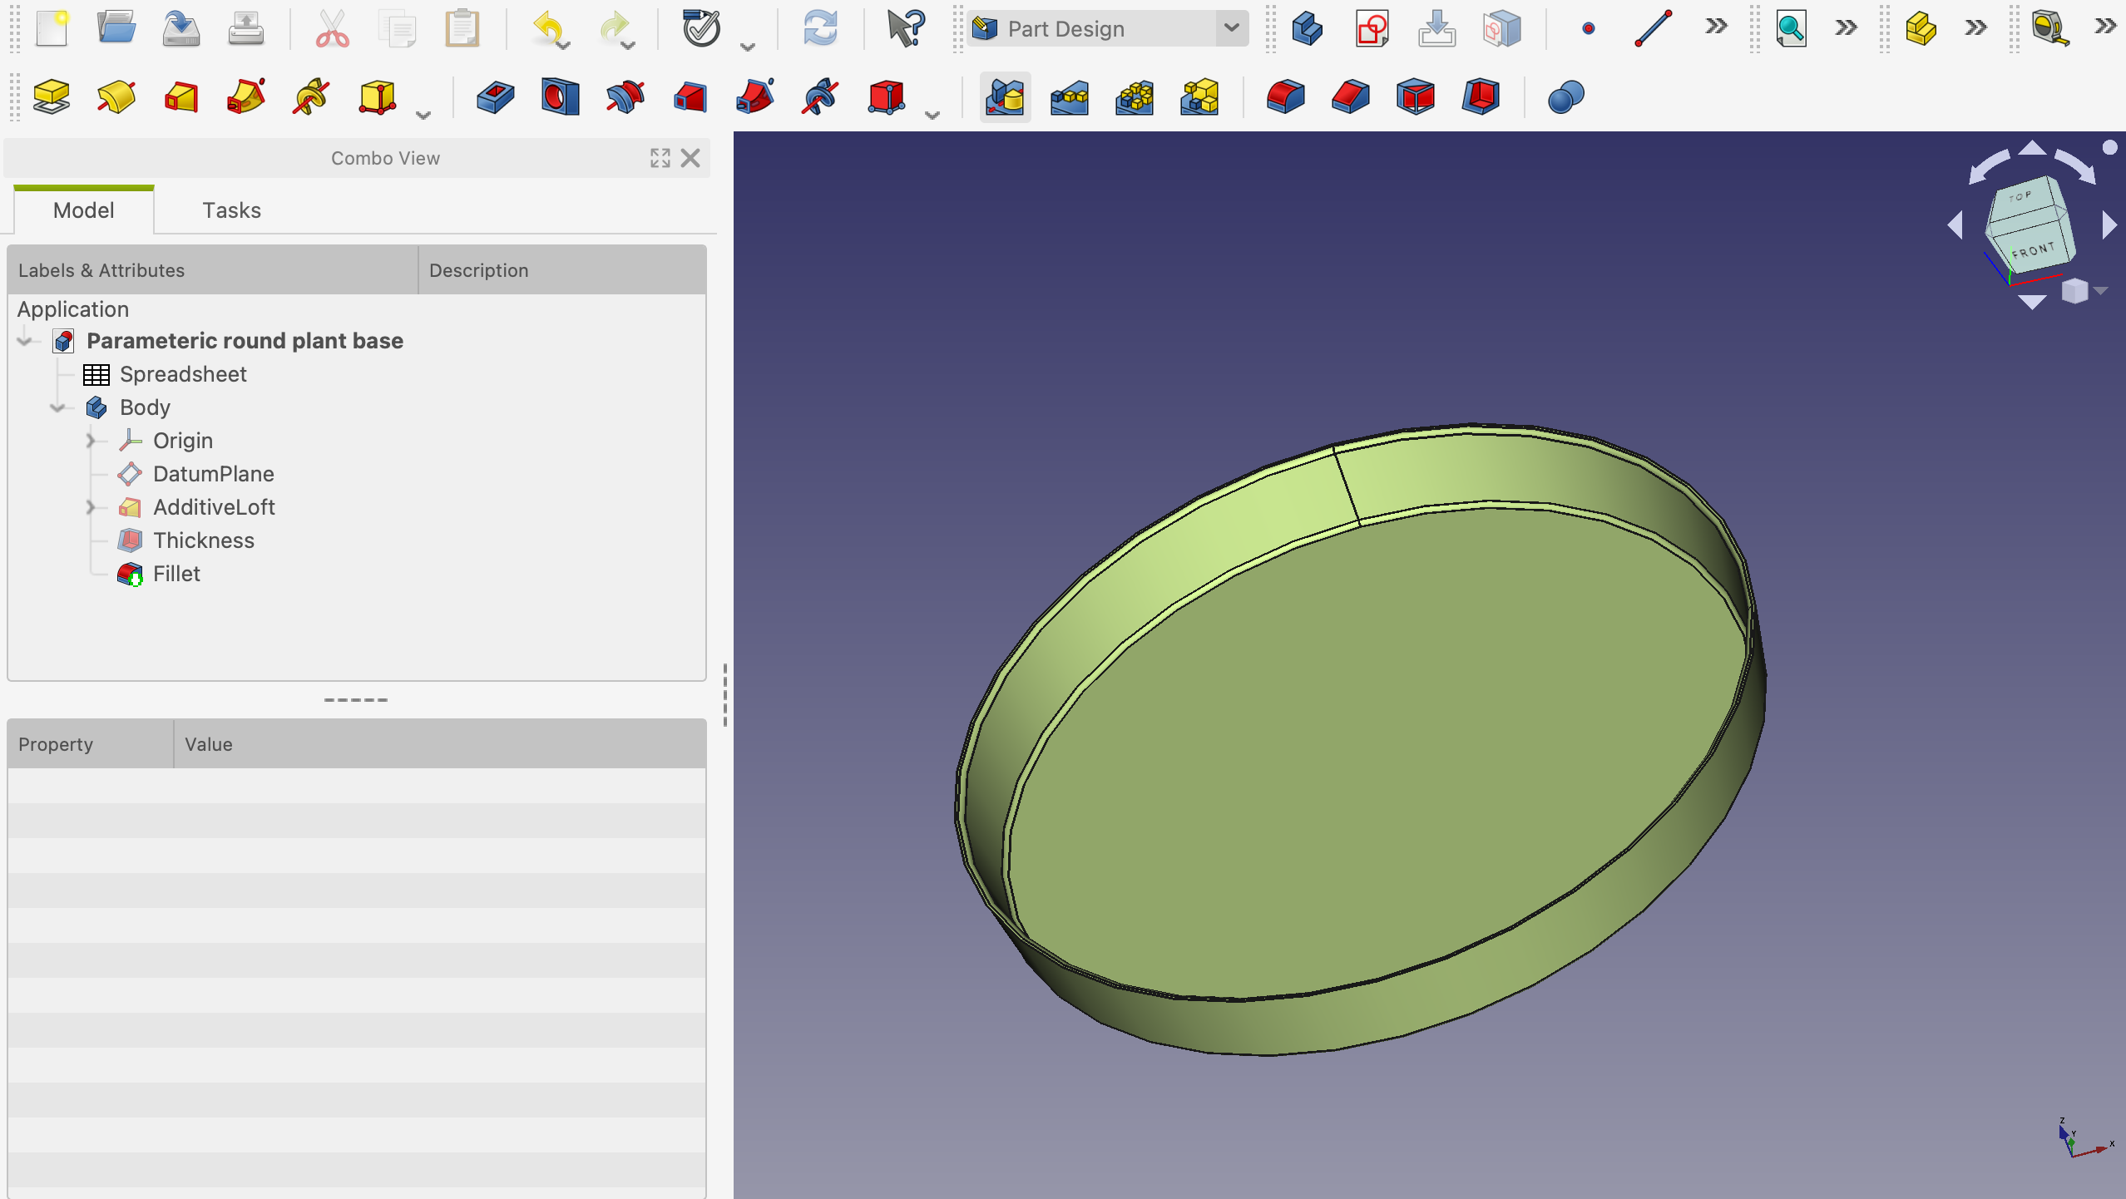Click the Fit all zoom icon
This screenshot has width=2126, height=1199.
coord(1791,29)
